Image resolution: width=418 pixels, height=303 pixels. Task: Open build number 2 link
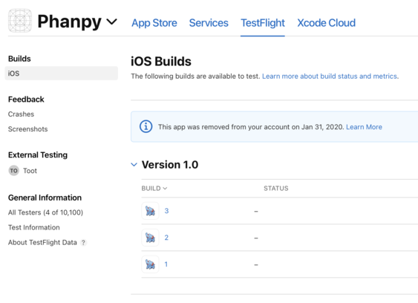point(166,238)
